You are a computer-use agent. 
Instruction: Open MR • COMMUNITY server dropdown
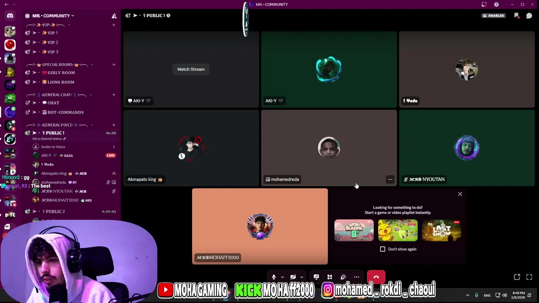53,16
